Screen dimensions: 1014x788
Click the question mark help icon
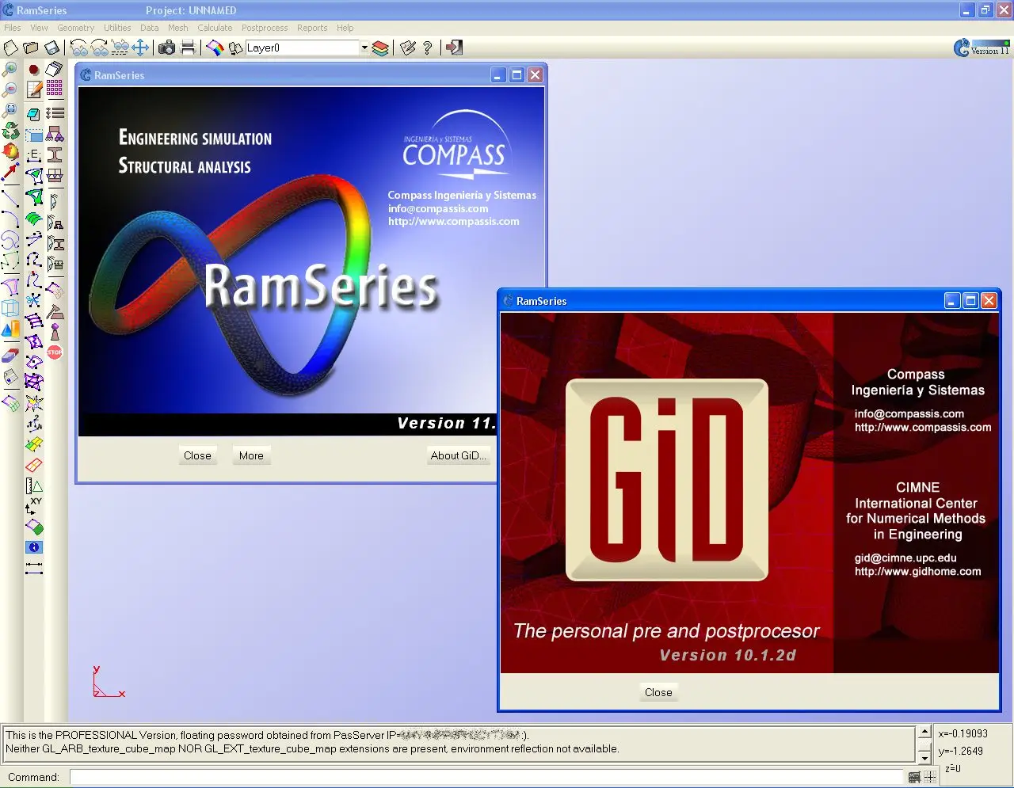(x=428, y=48)
